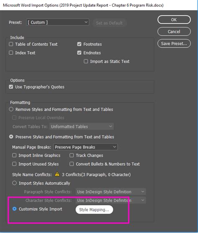The image size is (198, 233).
Task: Open Character Style Conflicts dropdown
Action: click(x=111, y=200)
